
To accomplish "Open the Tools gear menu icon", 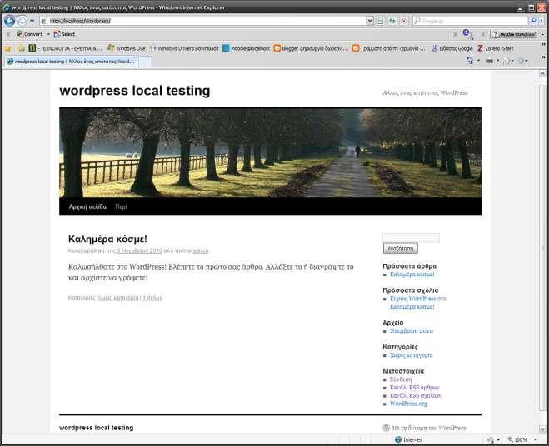I will point(521,61).
